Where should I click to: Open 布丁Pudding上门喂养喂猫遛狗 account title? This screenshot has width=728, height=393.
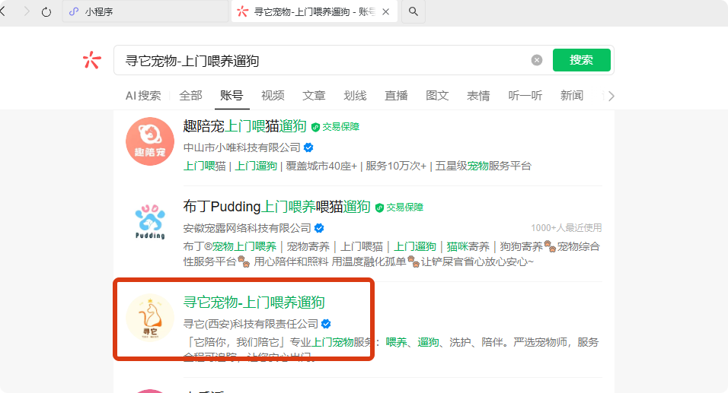276,207
